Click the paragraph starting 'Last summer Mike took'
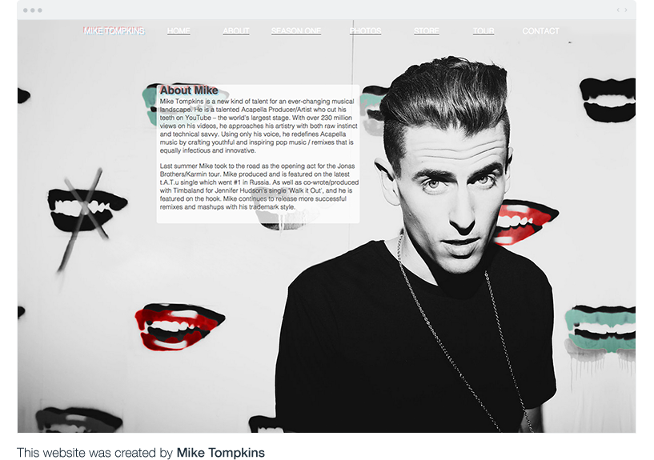Image resolution: width=654 pixels, height=460 pixels. click(x=259, y=186)
